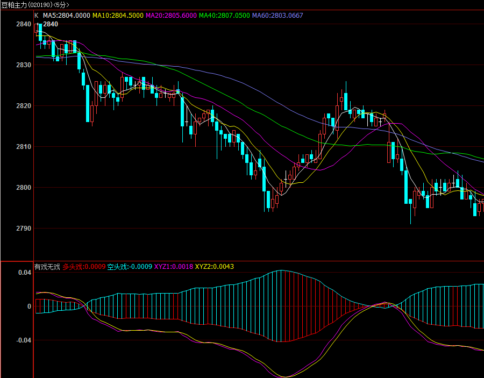Select the MA5:2804.0000 indicator label
This screenshot has height=378, width=484.
click(66, 16)
